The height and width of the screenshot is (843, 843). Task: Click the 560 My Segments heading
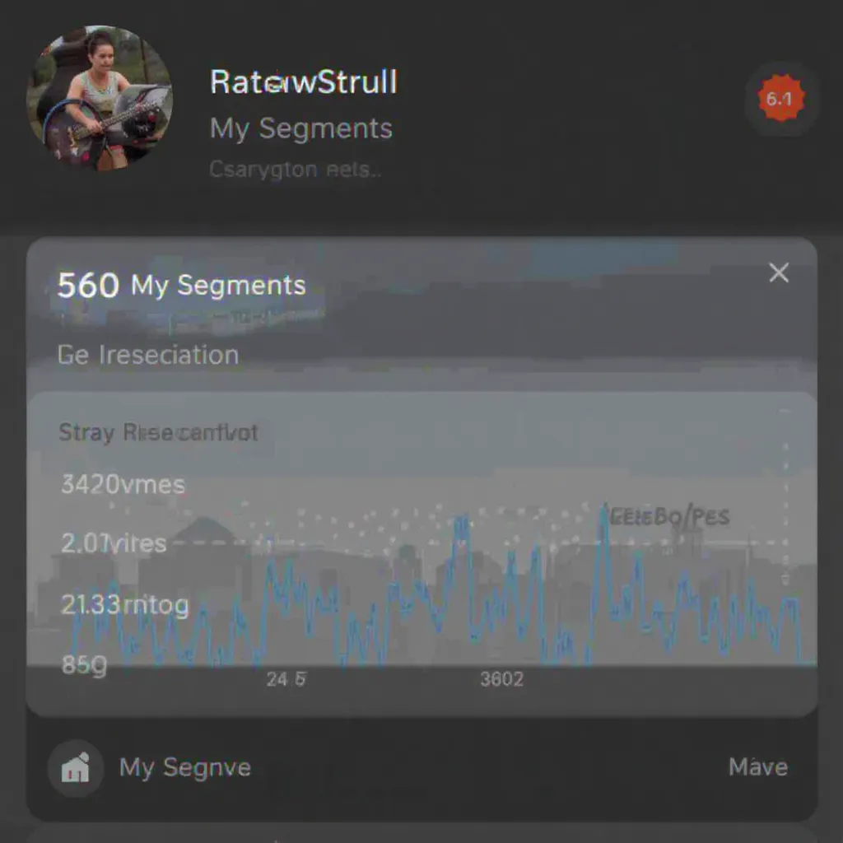(x=182, y=286)
